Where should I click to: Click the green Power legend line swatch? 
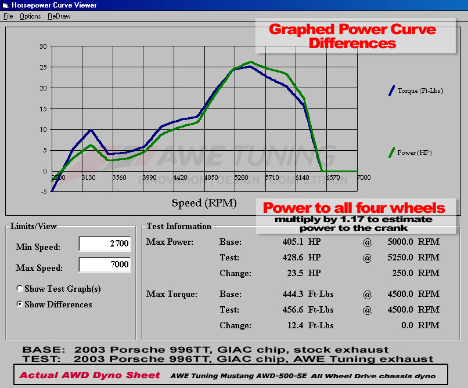click(x=391, y=153)
